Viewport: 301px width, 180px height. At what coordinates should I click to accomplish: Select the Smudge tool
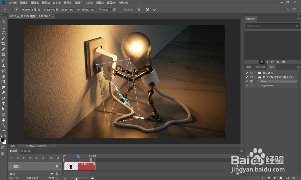click(3, 87)
